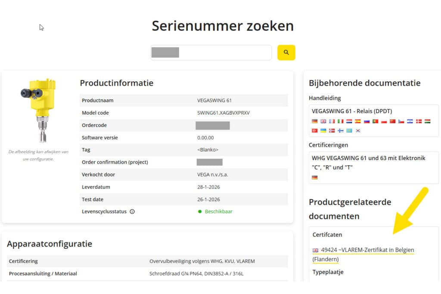
Task: Click the Chinese flag under VEGASWING 61 - Relais
Action: (x=392, y=121)
